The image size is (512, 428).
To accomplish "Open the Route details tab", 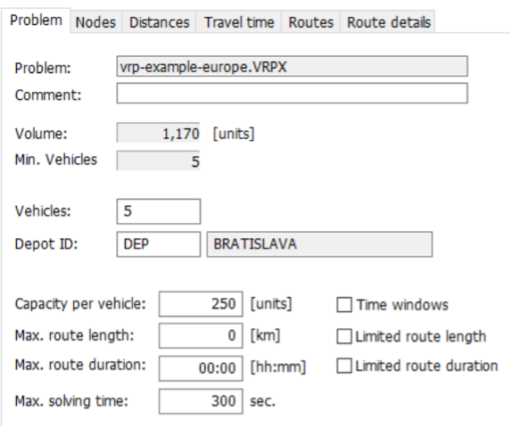I will tap(388, 22).
